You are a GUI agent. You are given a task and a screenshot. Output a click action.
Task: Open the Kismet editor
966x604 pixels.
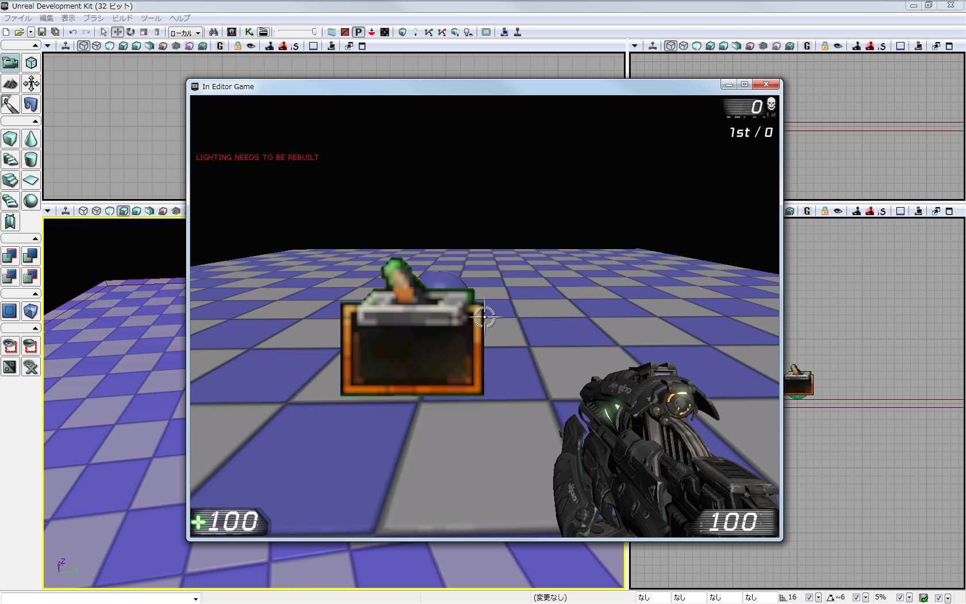pos(249,32)
